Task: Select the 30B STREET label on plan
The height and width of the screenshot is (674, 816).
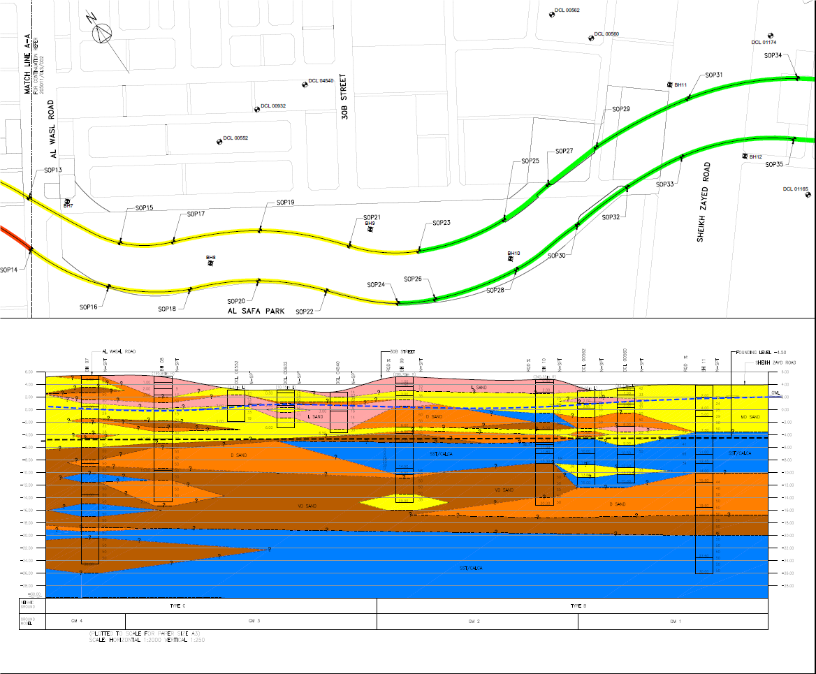Action: [345, 97]
